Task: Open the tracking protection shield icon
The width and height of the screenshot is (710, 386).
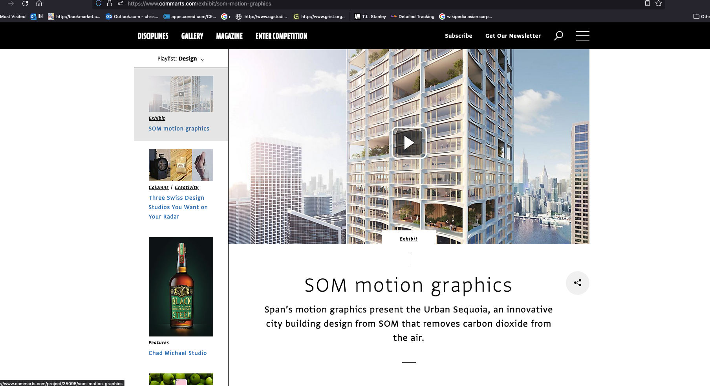Action: 99,4
